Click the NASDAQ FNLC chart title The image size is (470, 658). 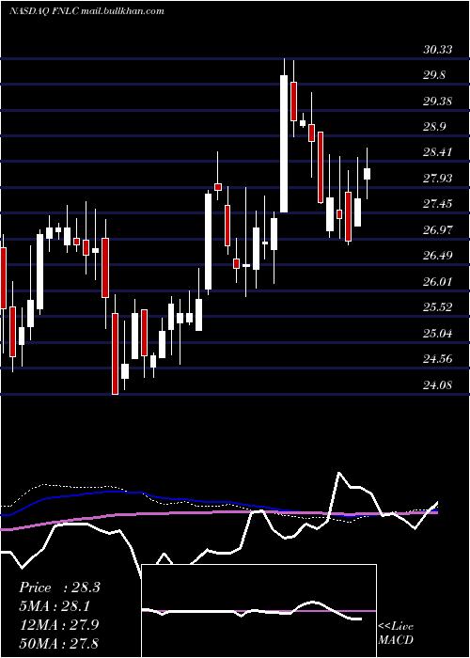point(86,11)
